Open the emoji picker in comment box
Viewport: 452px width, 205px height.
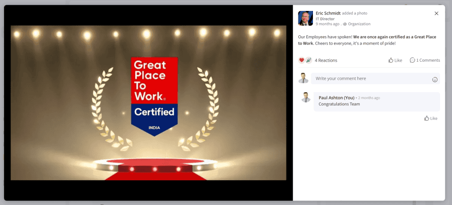click(435, 79)
